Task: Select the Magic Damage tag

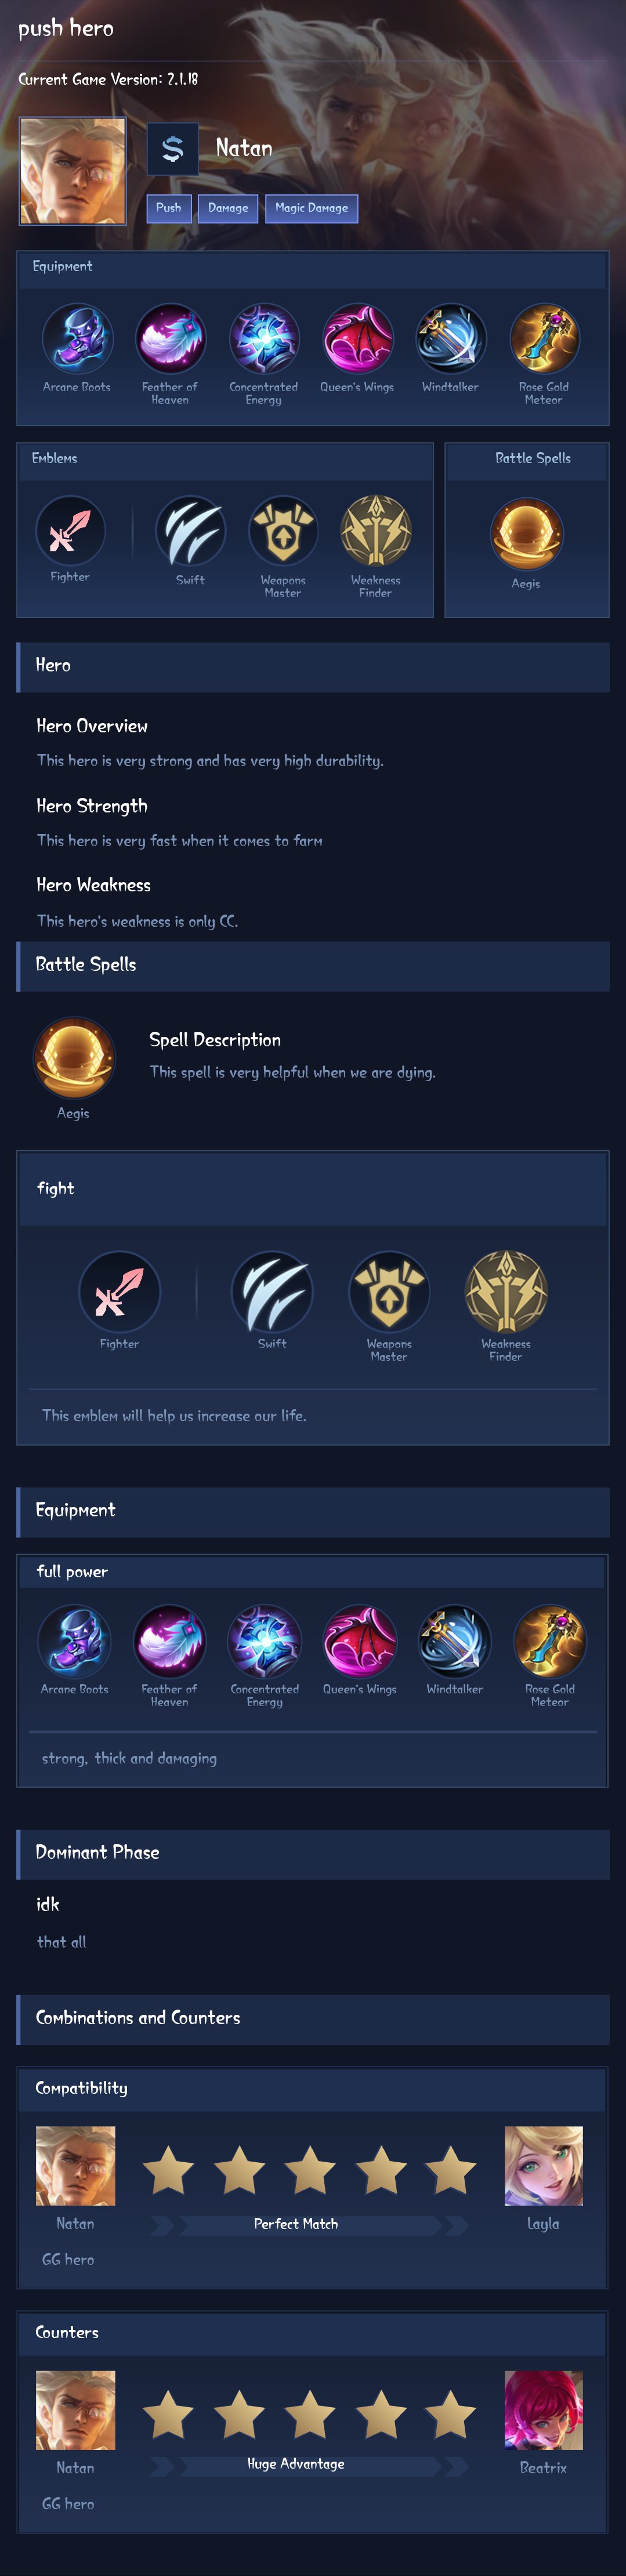Action: coord(311,208)
